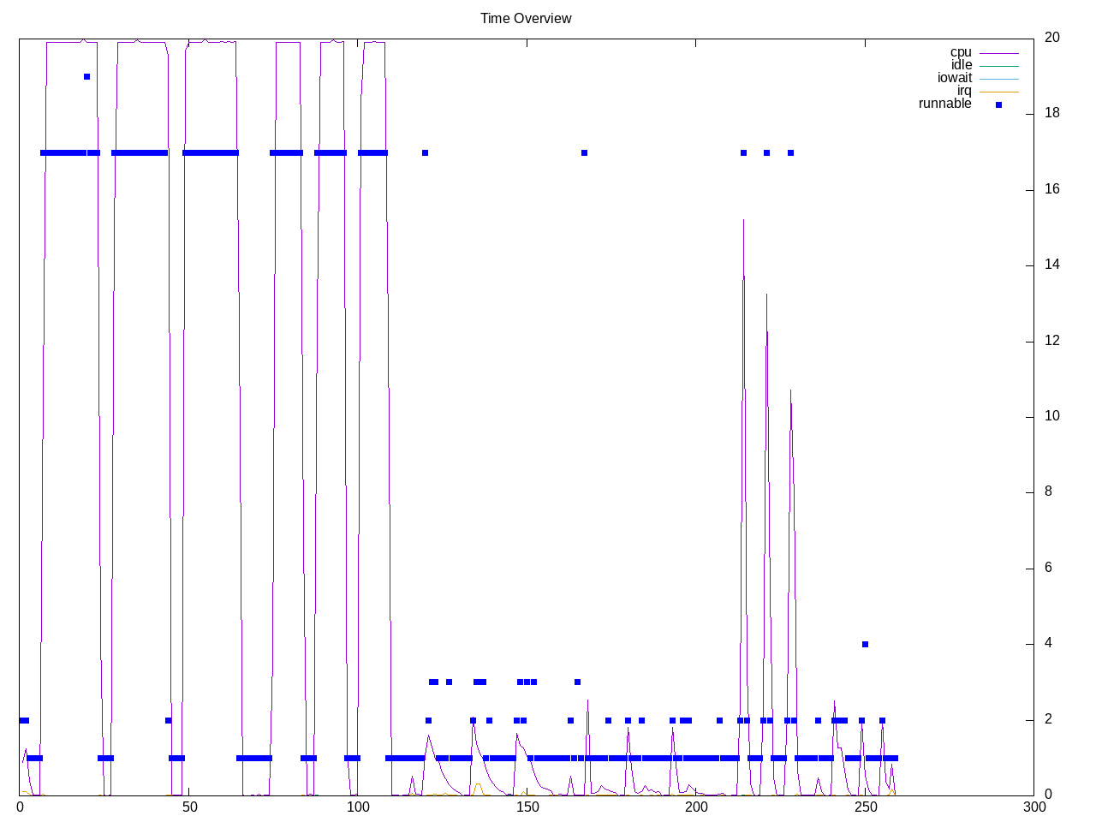Click the y-axis tick label 20

[1051, 37]
